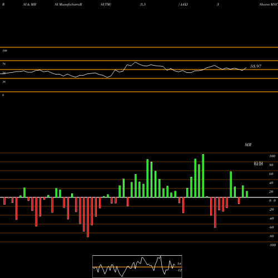278x278 pixels.
Task: Click the 14 value in the mini chart
Action: pos(179,264)
